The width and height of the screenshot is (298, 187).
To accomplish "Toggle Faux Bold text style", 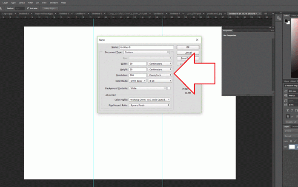I will (x=287, y=111).
